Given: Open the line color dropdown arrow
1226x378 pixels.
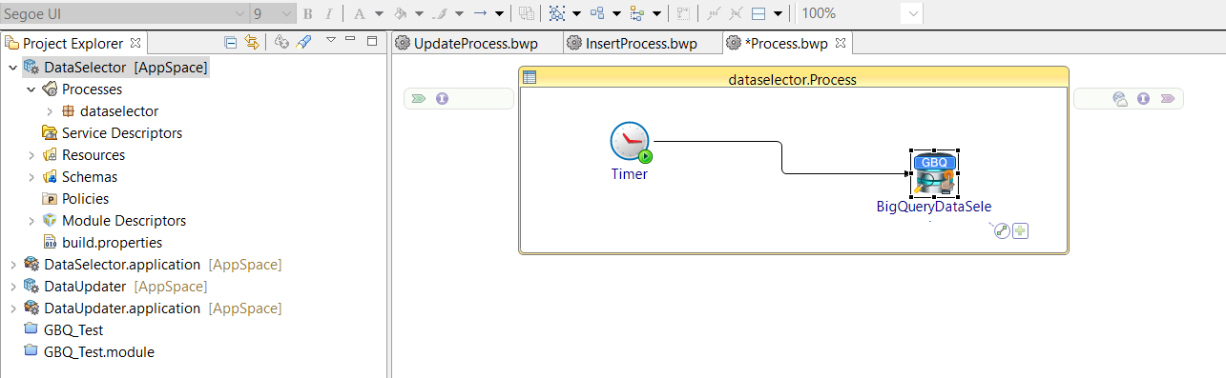Looking at the screenshot, I should point(459,14).
